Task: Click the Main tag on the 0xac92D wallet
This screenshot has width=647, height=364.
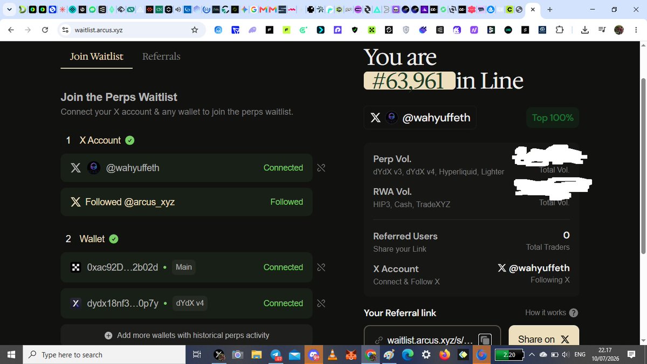Action: [183, 267]
